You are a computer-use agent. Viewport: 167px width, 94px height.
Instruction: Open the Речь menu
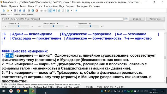pos(31,6)
